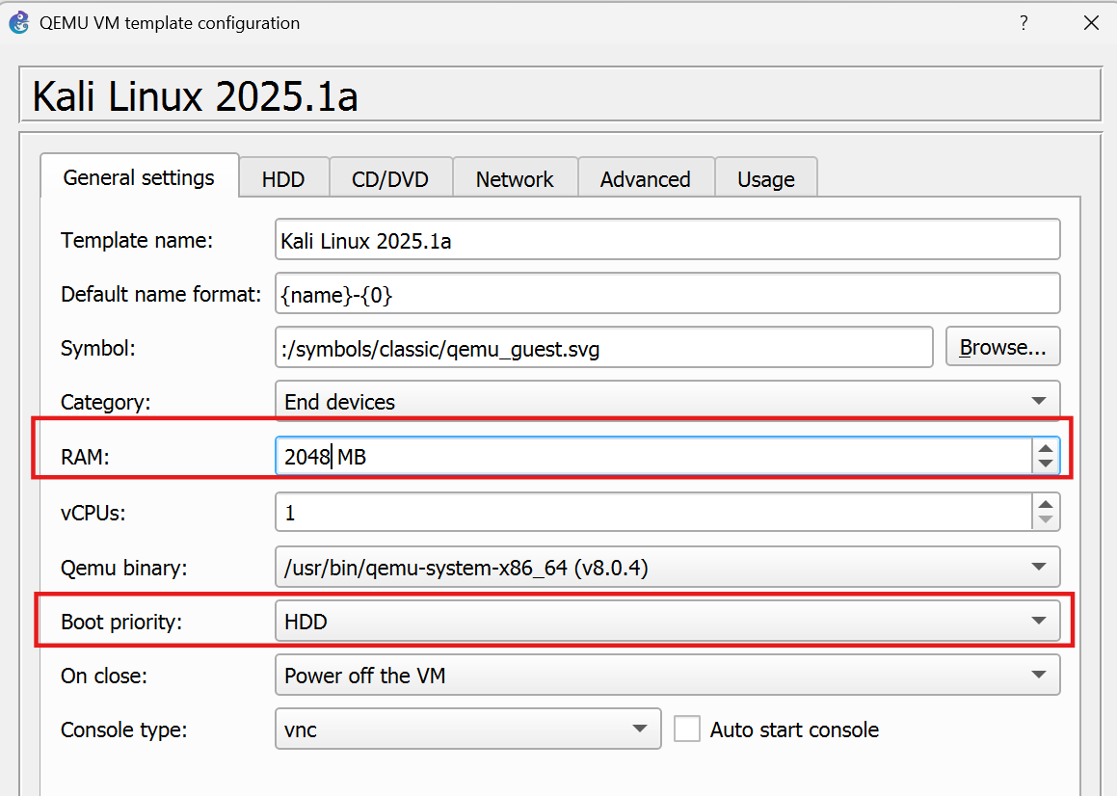Open the Qemu binary dropdown
This screenshot has width=1117, height=796.
pos(668,567)
